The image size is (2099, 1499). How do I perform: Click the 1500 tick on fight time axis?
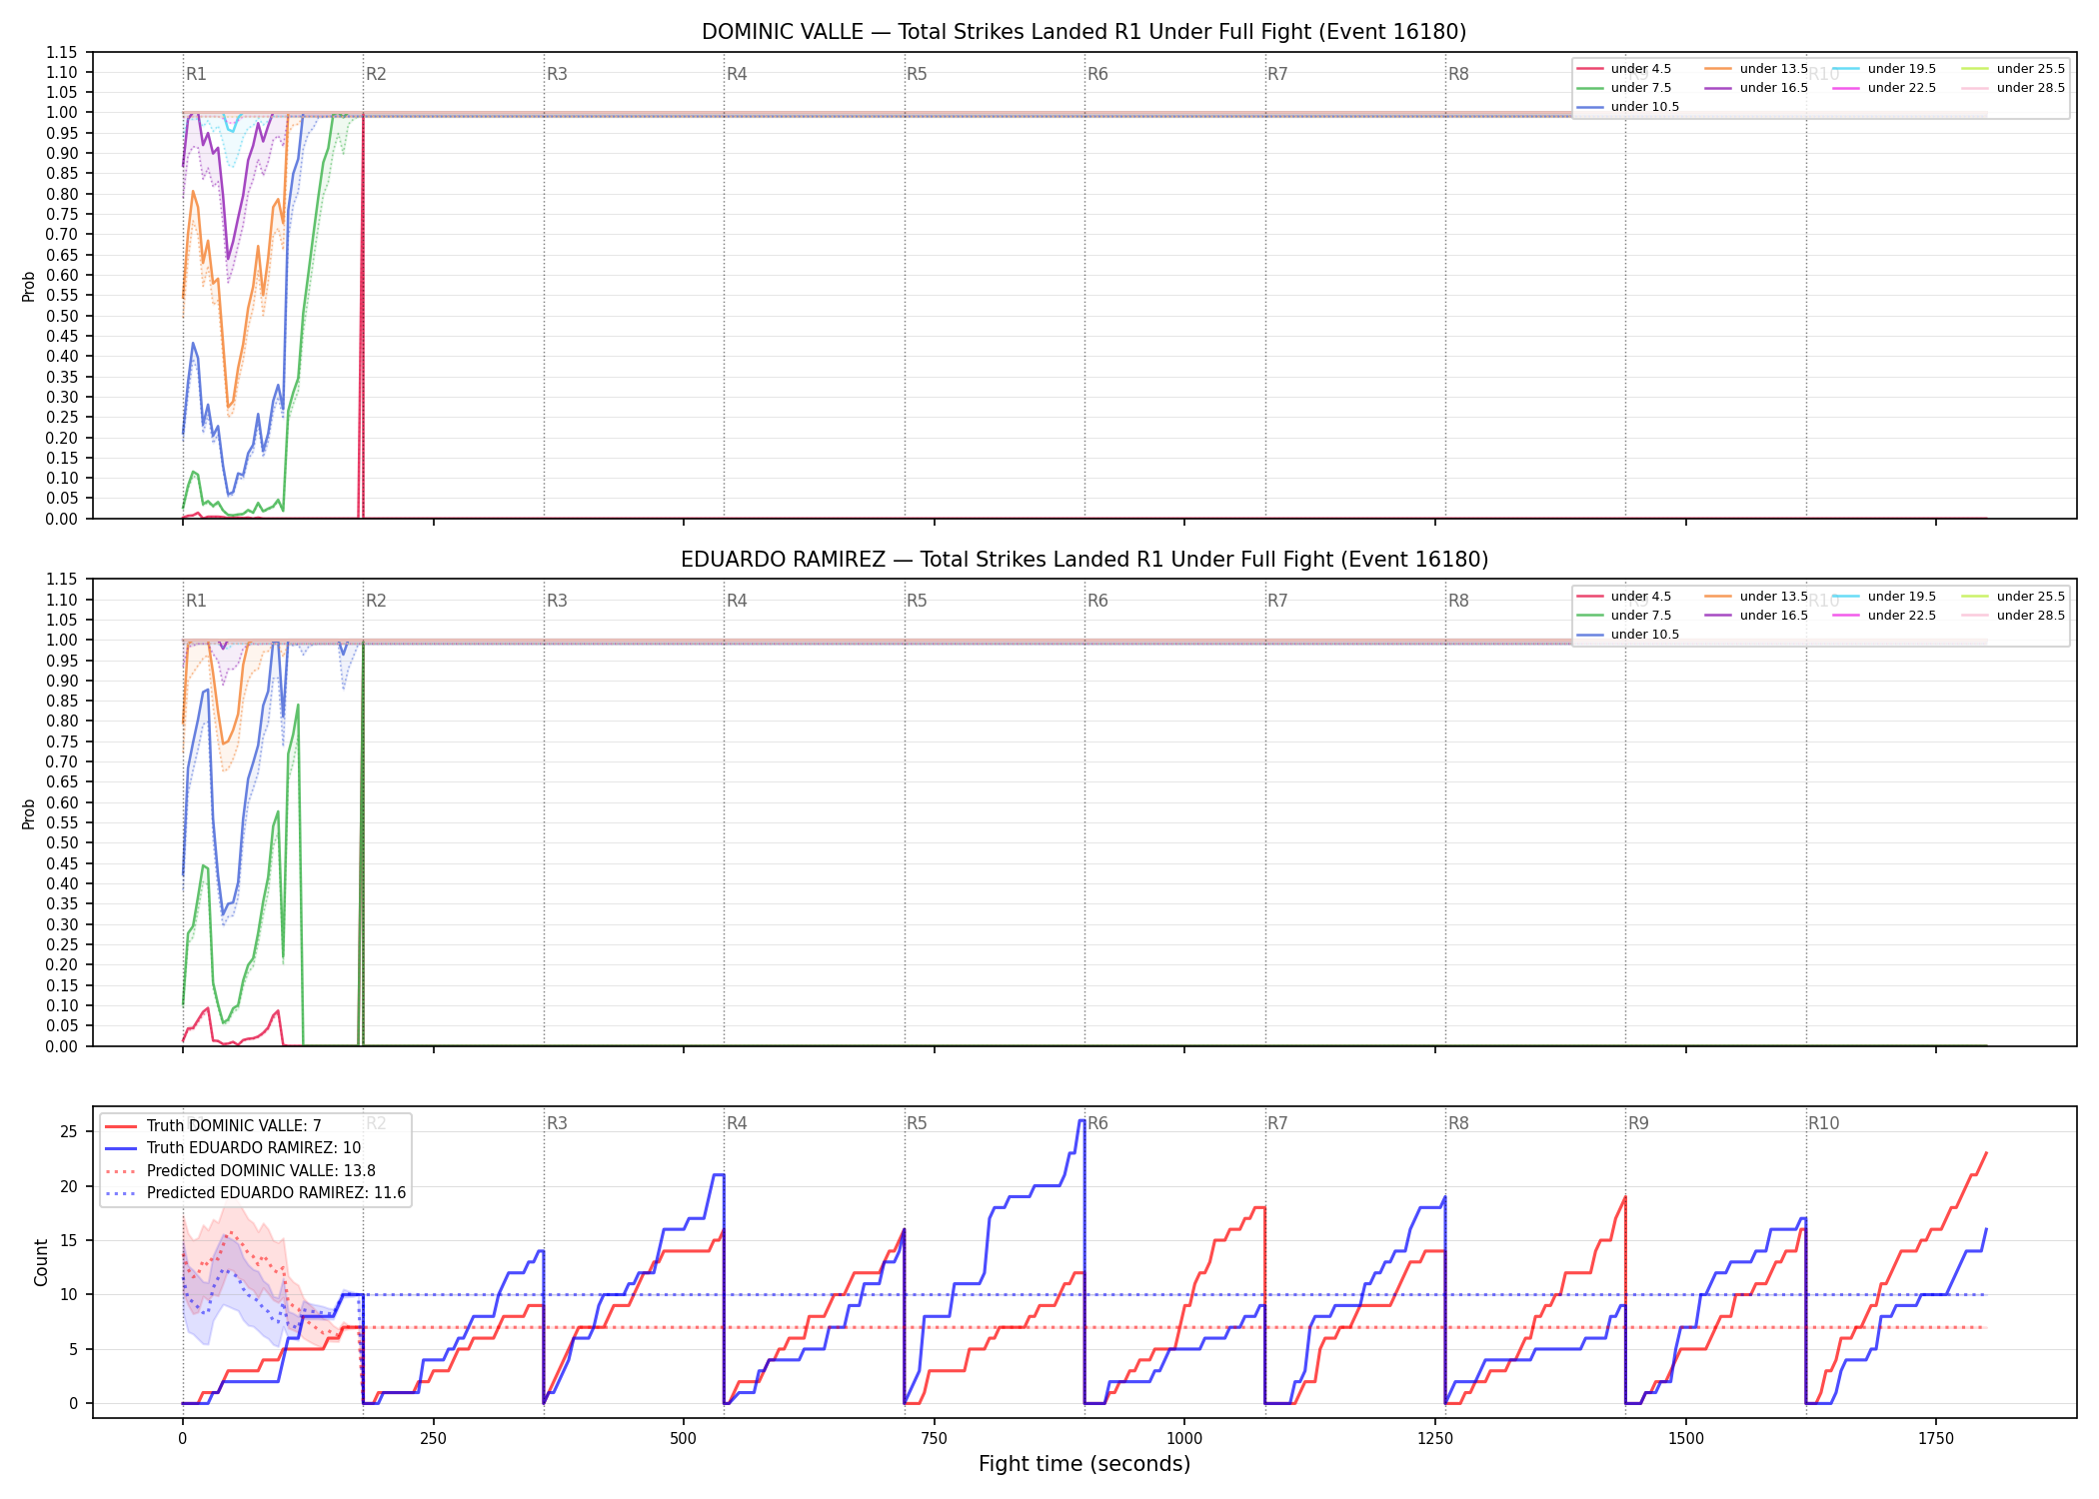[x=1686, y=1438]
